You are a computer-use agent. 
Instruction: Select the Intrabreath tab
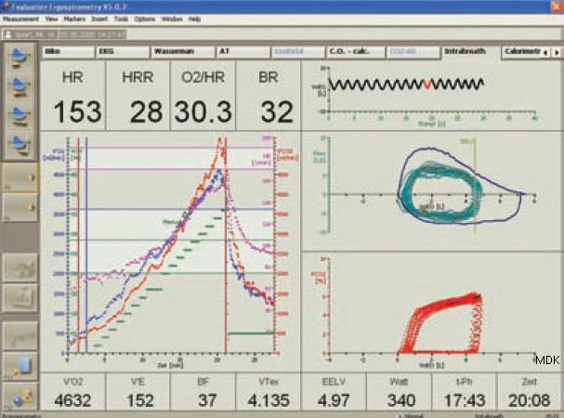(x=470, y=51)
